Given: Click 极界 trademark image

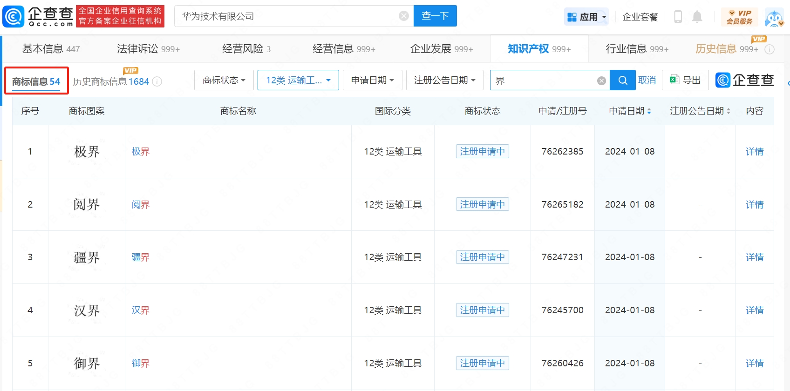Looking at the screenshot, I should click(87, 151).
